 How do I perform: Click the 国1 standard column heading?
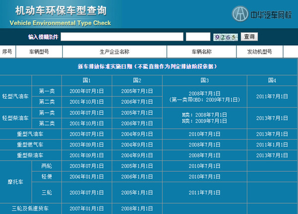(x=86, y=80)
